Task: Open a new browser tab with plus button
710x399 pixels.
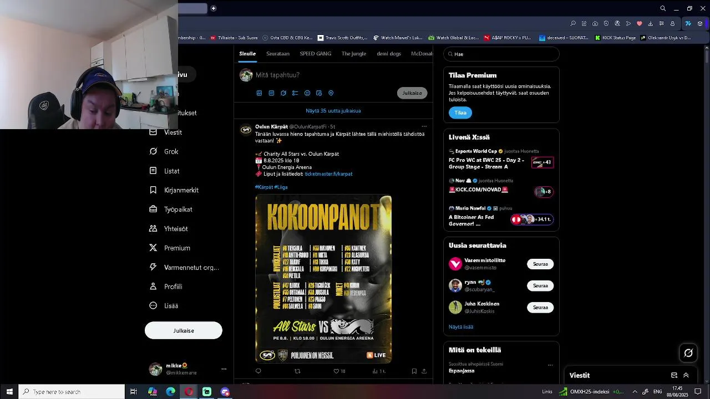Action: tap(213, 8)
